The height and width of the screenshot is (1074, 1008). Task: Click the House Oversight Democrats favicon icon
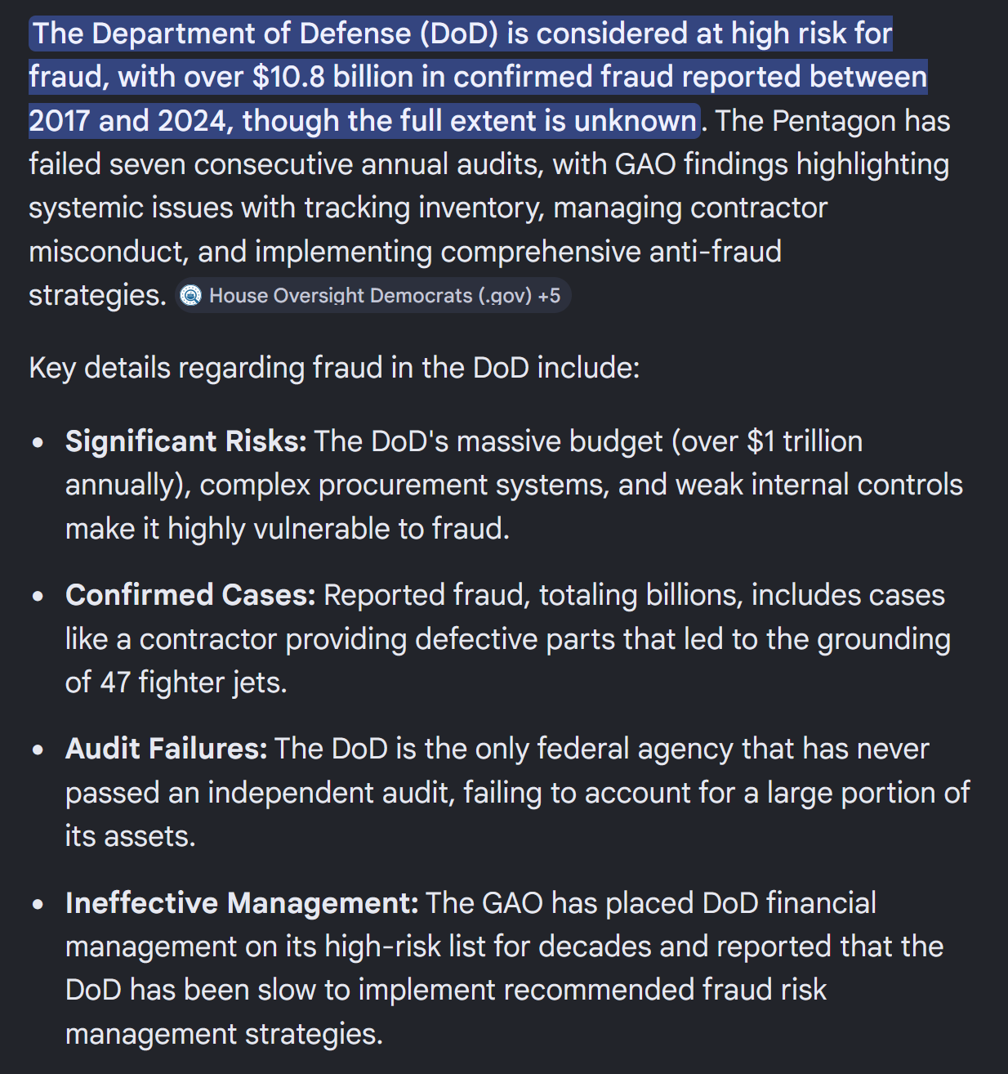coord(190,295)
